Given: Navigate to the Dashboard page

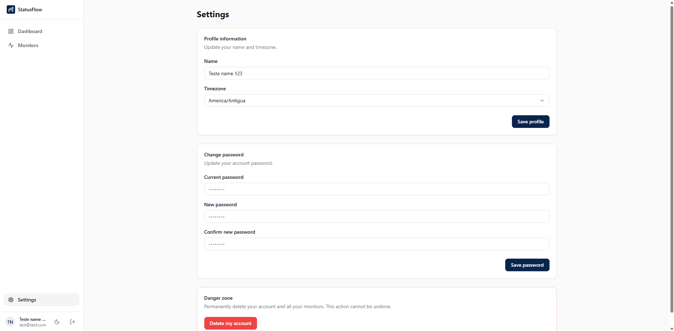Looking at the screenshot, I should click(30, 31).
